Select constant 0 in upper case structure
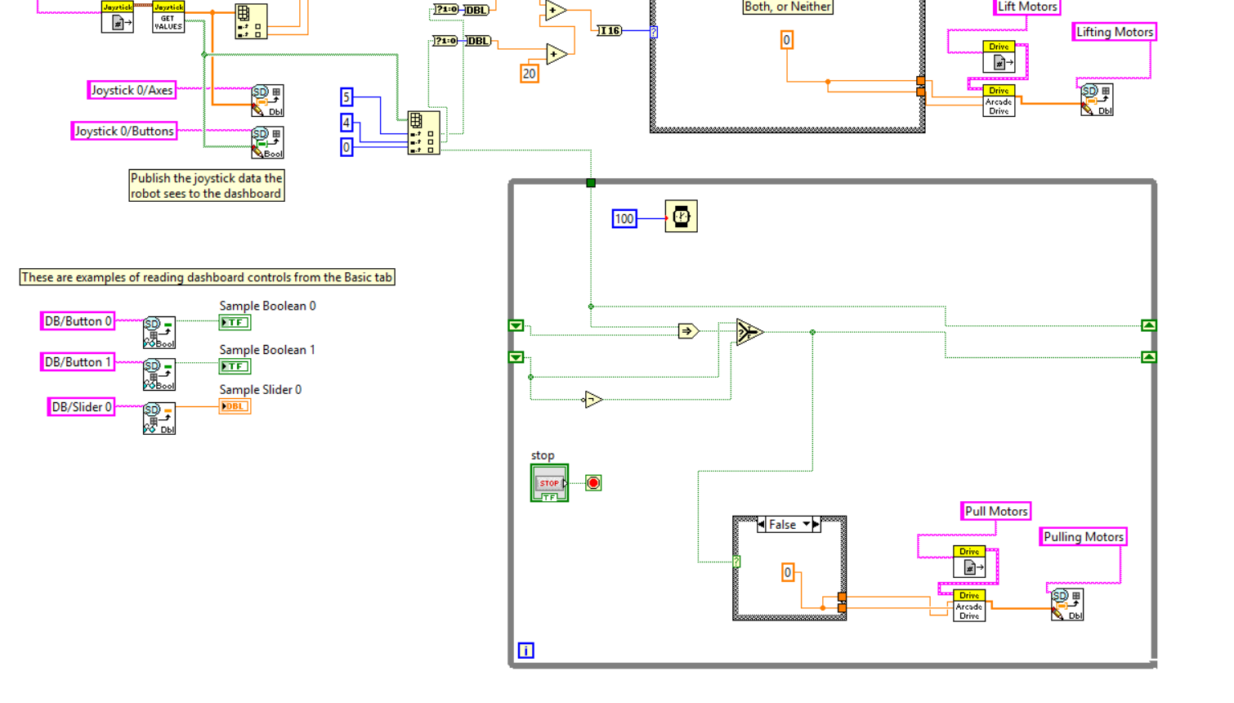The height and width of the screenshot is (703, 1234). [x=787, y=40]
